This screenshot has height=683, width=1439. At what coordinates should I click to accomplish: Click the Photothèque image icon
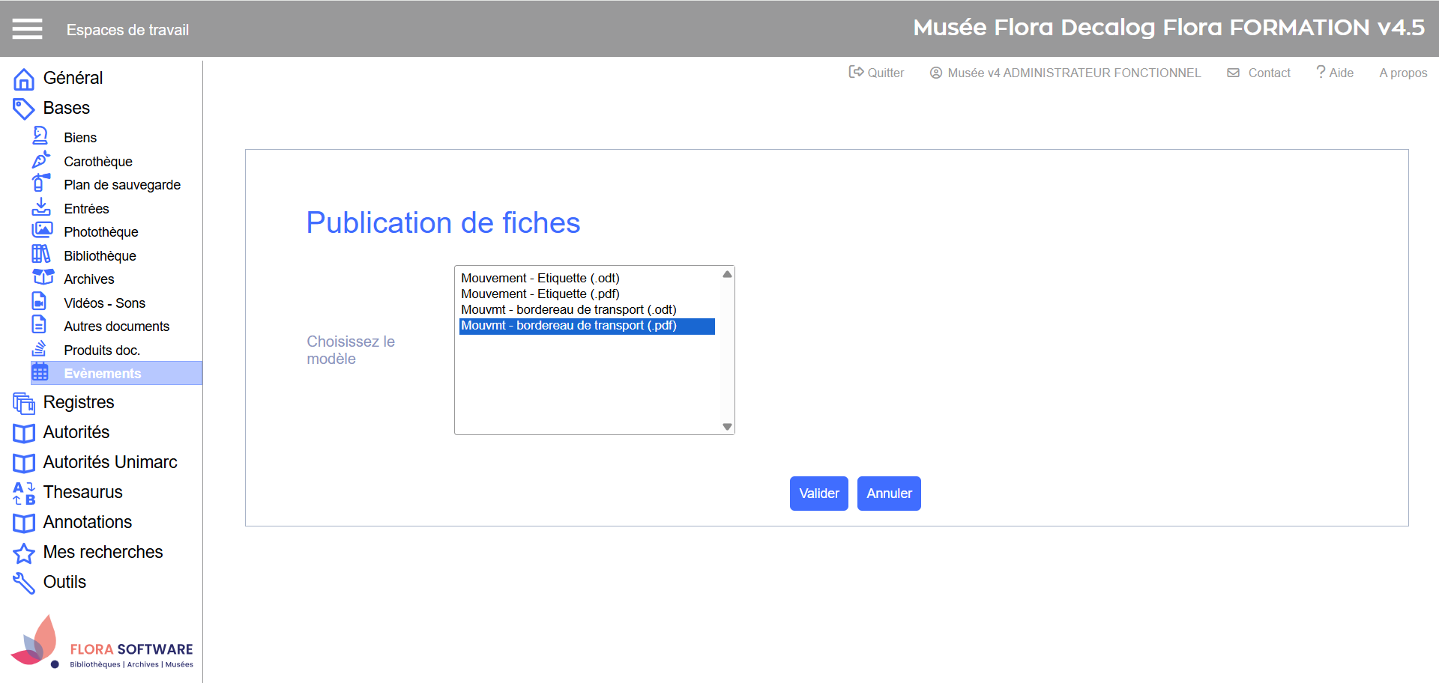(42, 231)
